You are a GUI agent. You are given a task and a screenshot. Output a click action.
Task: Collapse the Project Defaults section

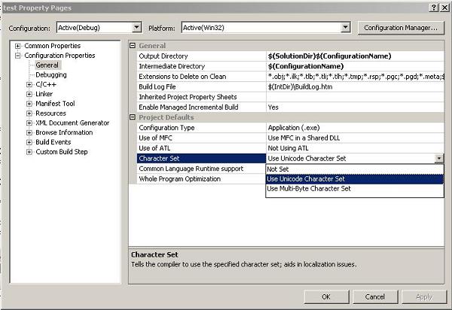(x=133, y=117)
